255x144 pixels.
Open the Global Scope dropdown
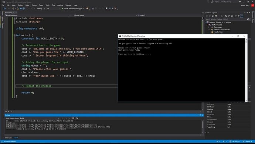105,15
